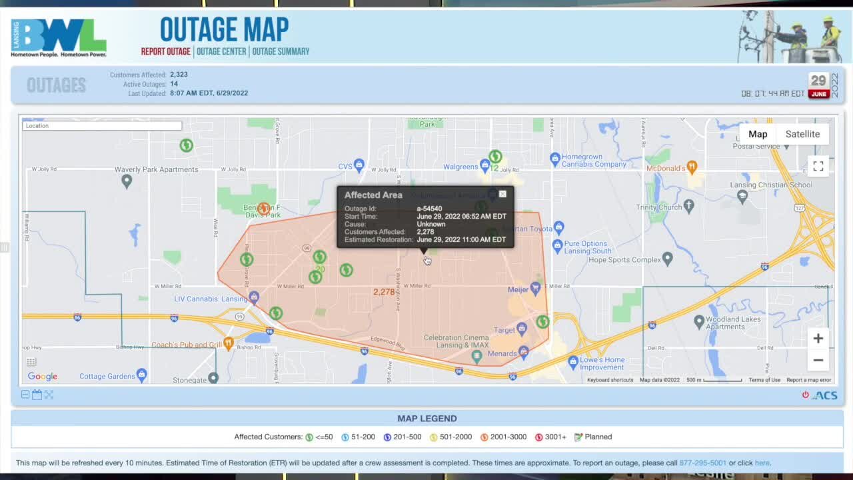The height and width of the screenshot is (480, 853).
Task: Click green outage marker labeled 12 near Walgreens
Action: [494, 157]
